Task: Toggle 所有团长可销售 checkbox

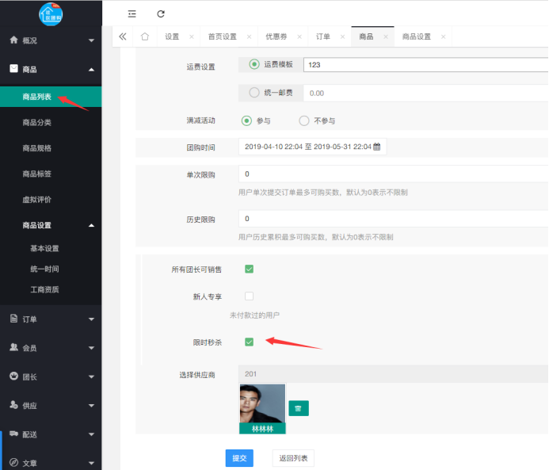Action: pos(249,269)
